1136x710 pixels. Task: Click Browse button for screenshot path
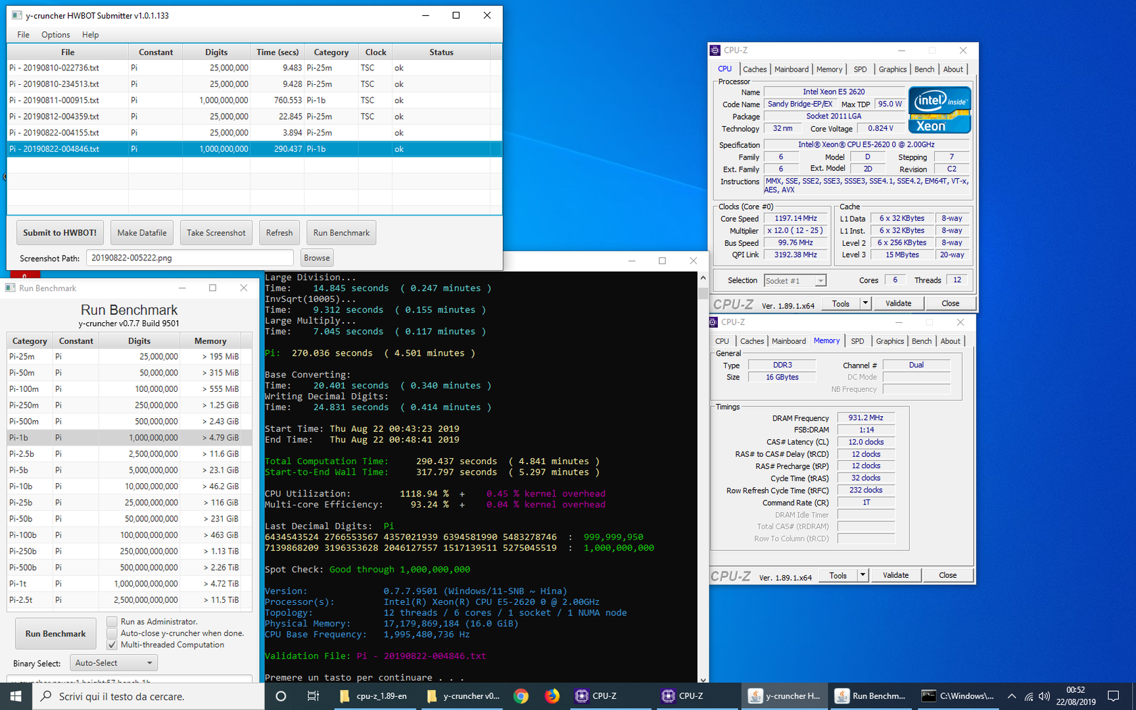[x=317, y=258]
